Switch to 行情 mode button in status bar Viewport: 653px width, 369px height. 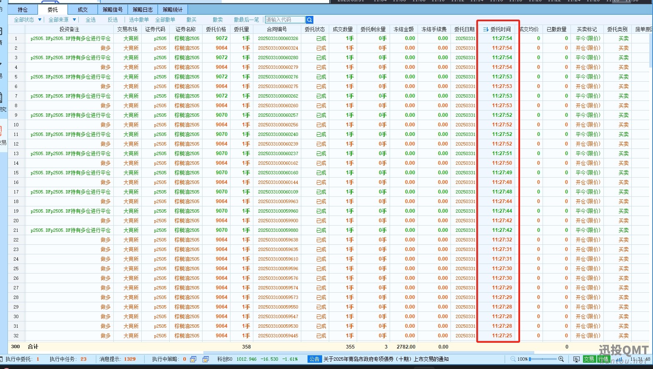point(603,359)
